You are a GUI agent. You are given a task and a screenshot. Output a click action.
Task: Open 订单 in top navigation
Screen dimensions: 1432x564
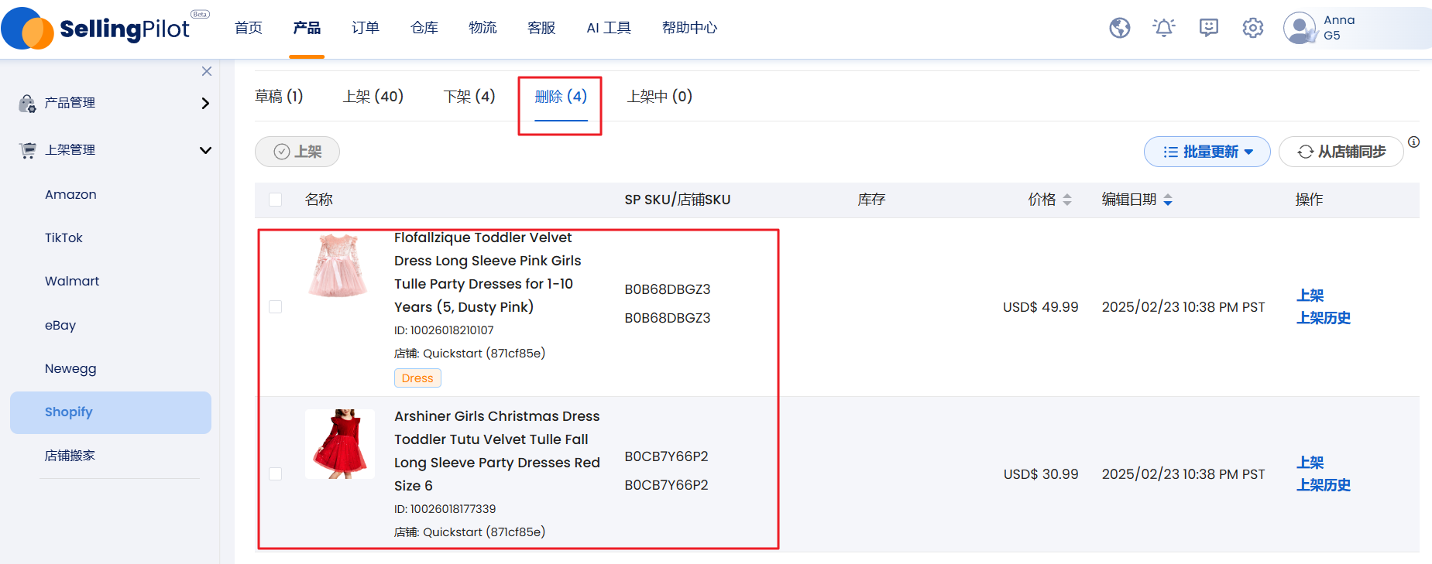point(366,28)
